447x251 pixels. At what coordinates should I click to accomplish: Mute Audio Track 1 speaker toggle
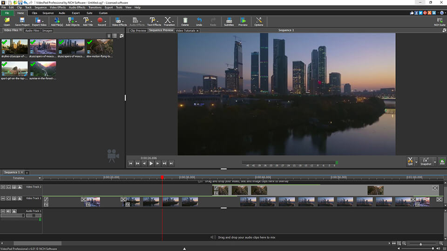point(8,211)
